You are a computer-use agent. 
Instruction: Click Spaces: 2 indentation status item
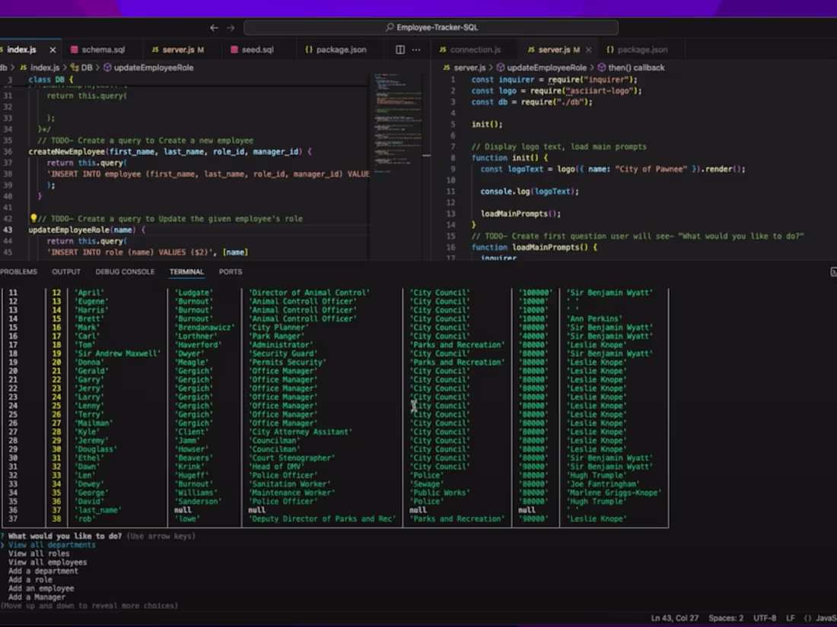[x=725, y=618]
